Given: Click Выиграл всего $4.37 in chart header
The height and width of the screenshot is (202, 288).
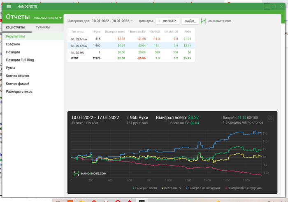Looking at the screenshot, I should pyautogui.click(x=177, y=117).
